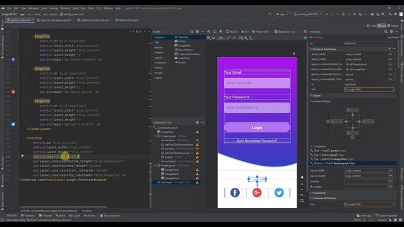This screenshot has width=404, height=227.
Task: Switch to Split view mode
Action: coord(382,26)
